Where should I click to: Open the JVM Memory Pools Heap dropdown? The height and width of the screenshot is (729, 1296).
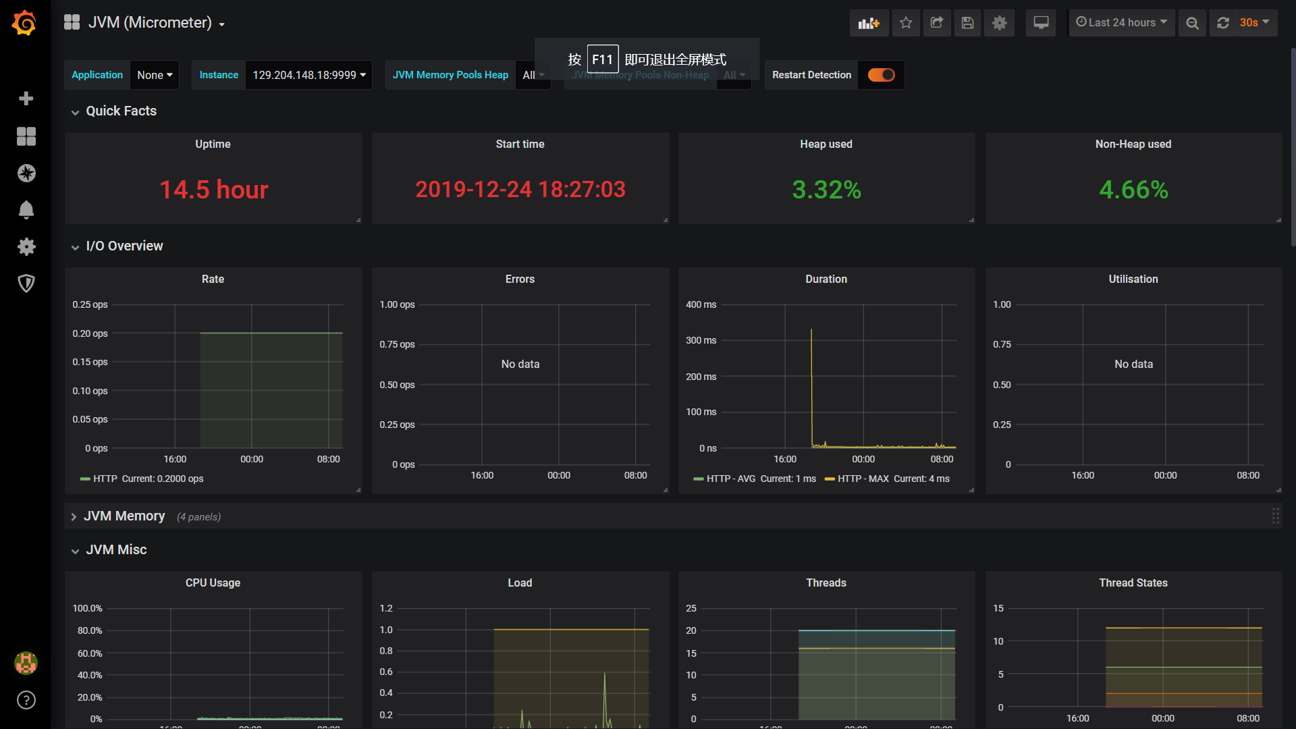[533, 75]
